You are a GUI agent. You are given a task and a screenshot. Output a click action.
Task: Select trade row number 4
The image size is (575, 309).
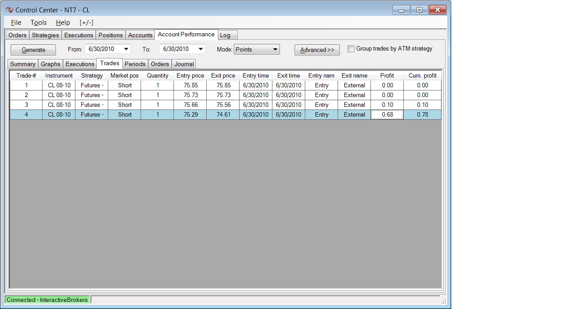tap(226, 114)
